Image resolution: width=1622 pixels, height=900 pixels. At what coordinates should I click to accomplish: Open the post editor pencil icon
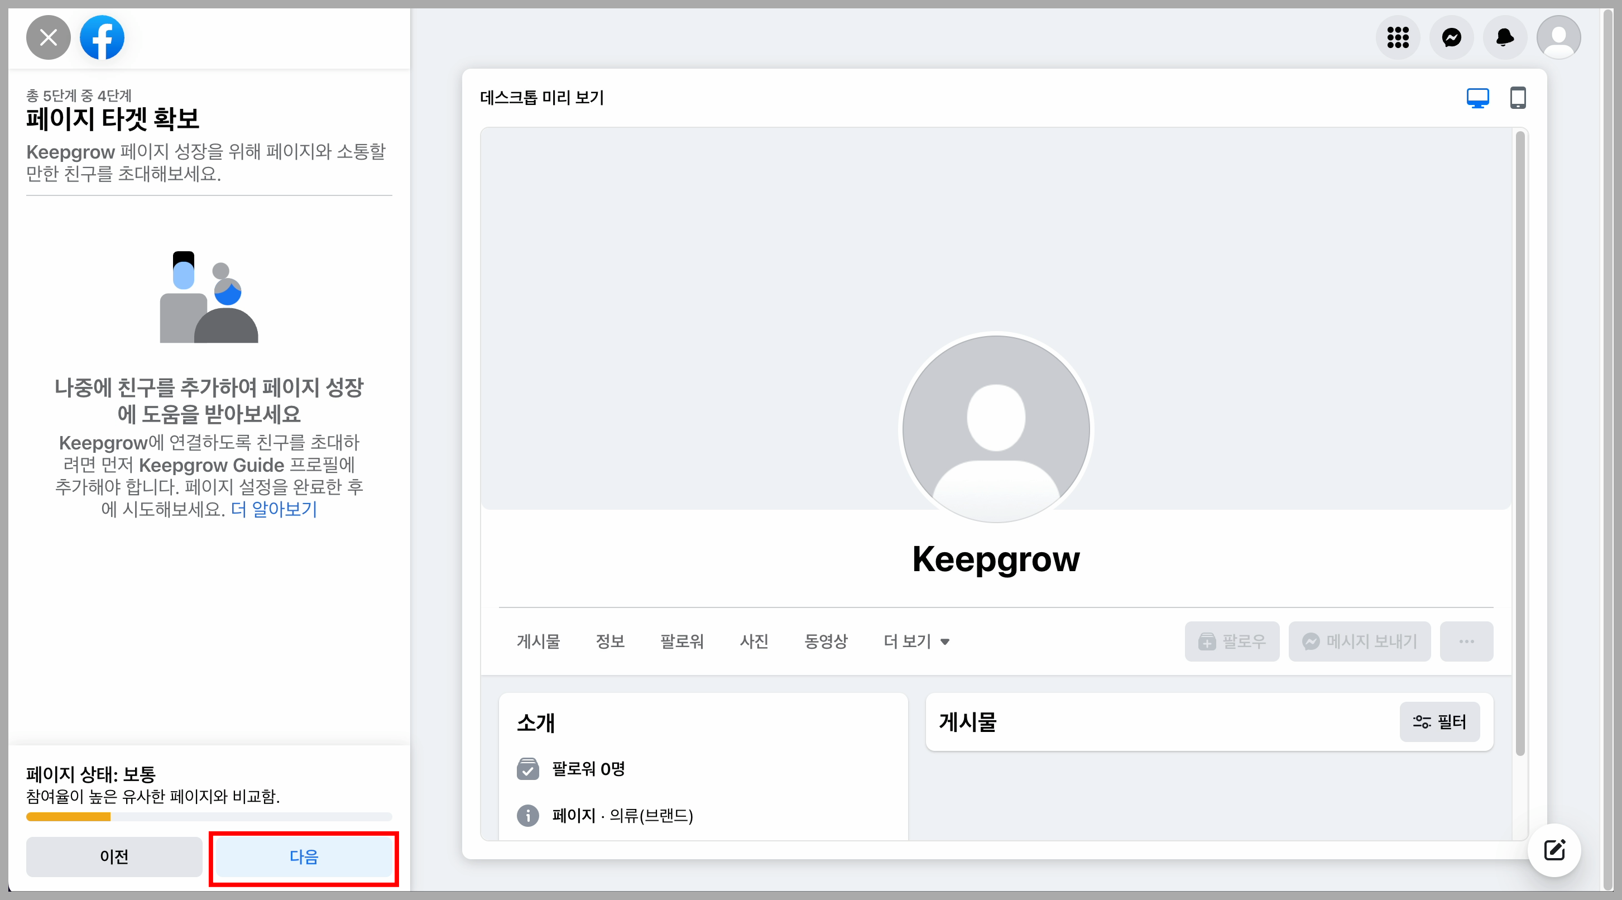(x=1553, y=850)
